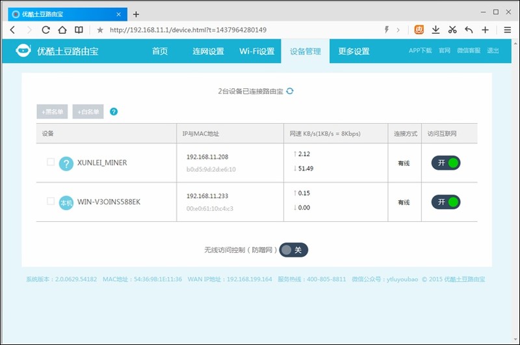Open the 首页 navigation tab
The image size is (520, 345).
tap(160, 51)
